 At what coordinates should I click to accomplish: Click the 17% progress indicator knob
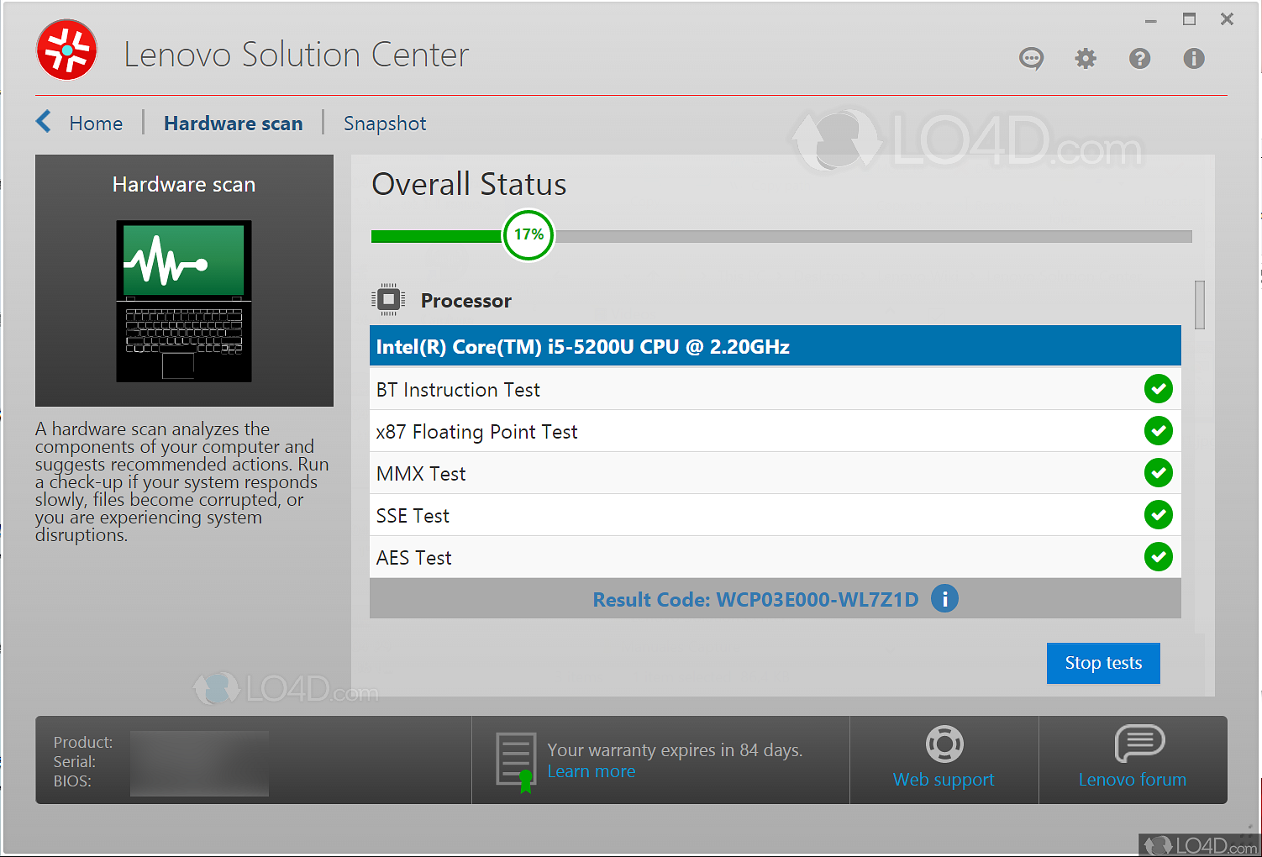point(528,235)
